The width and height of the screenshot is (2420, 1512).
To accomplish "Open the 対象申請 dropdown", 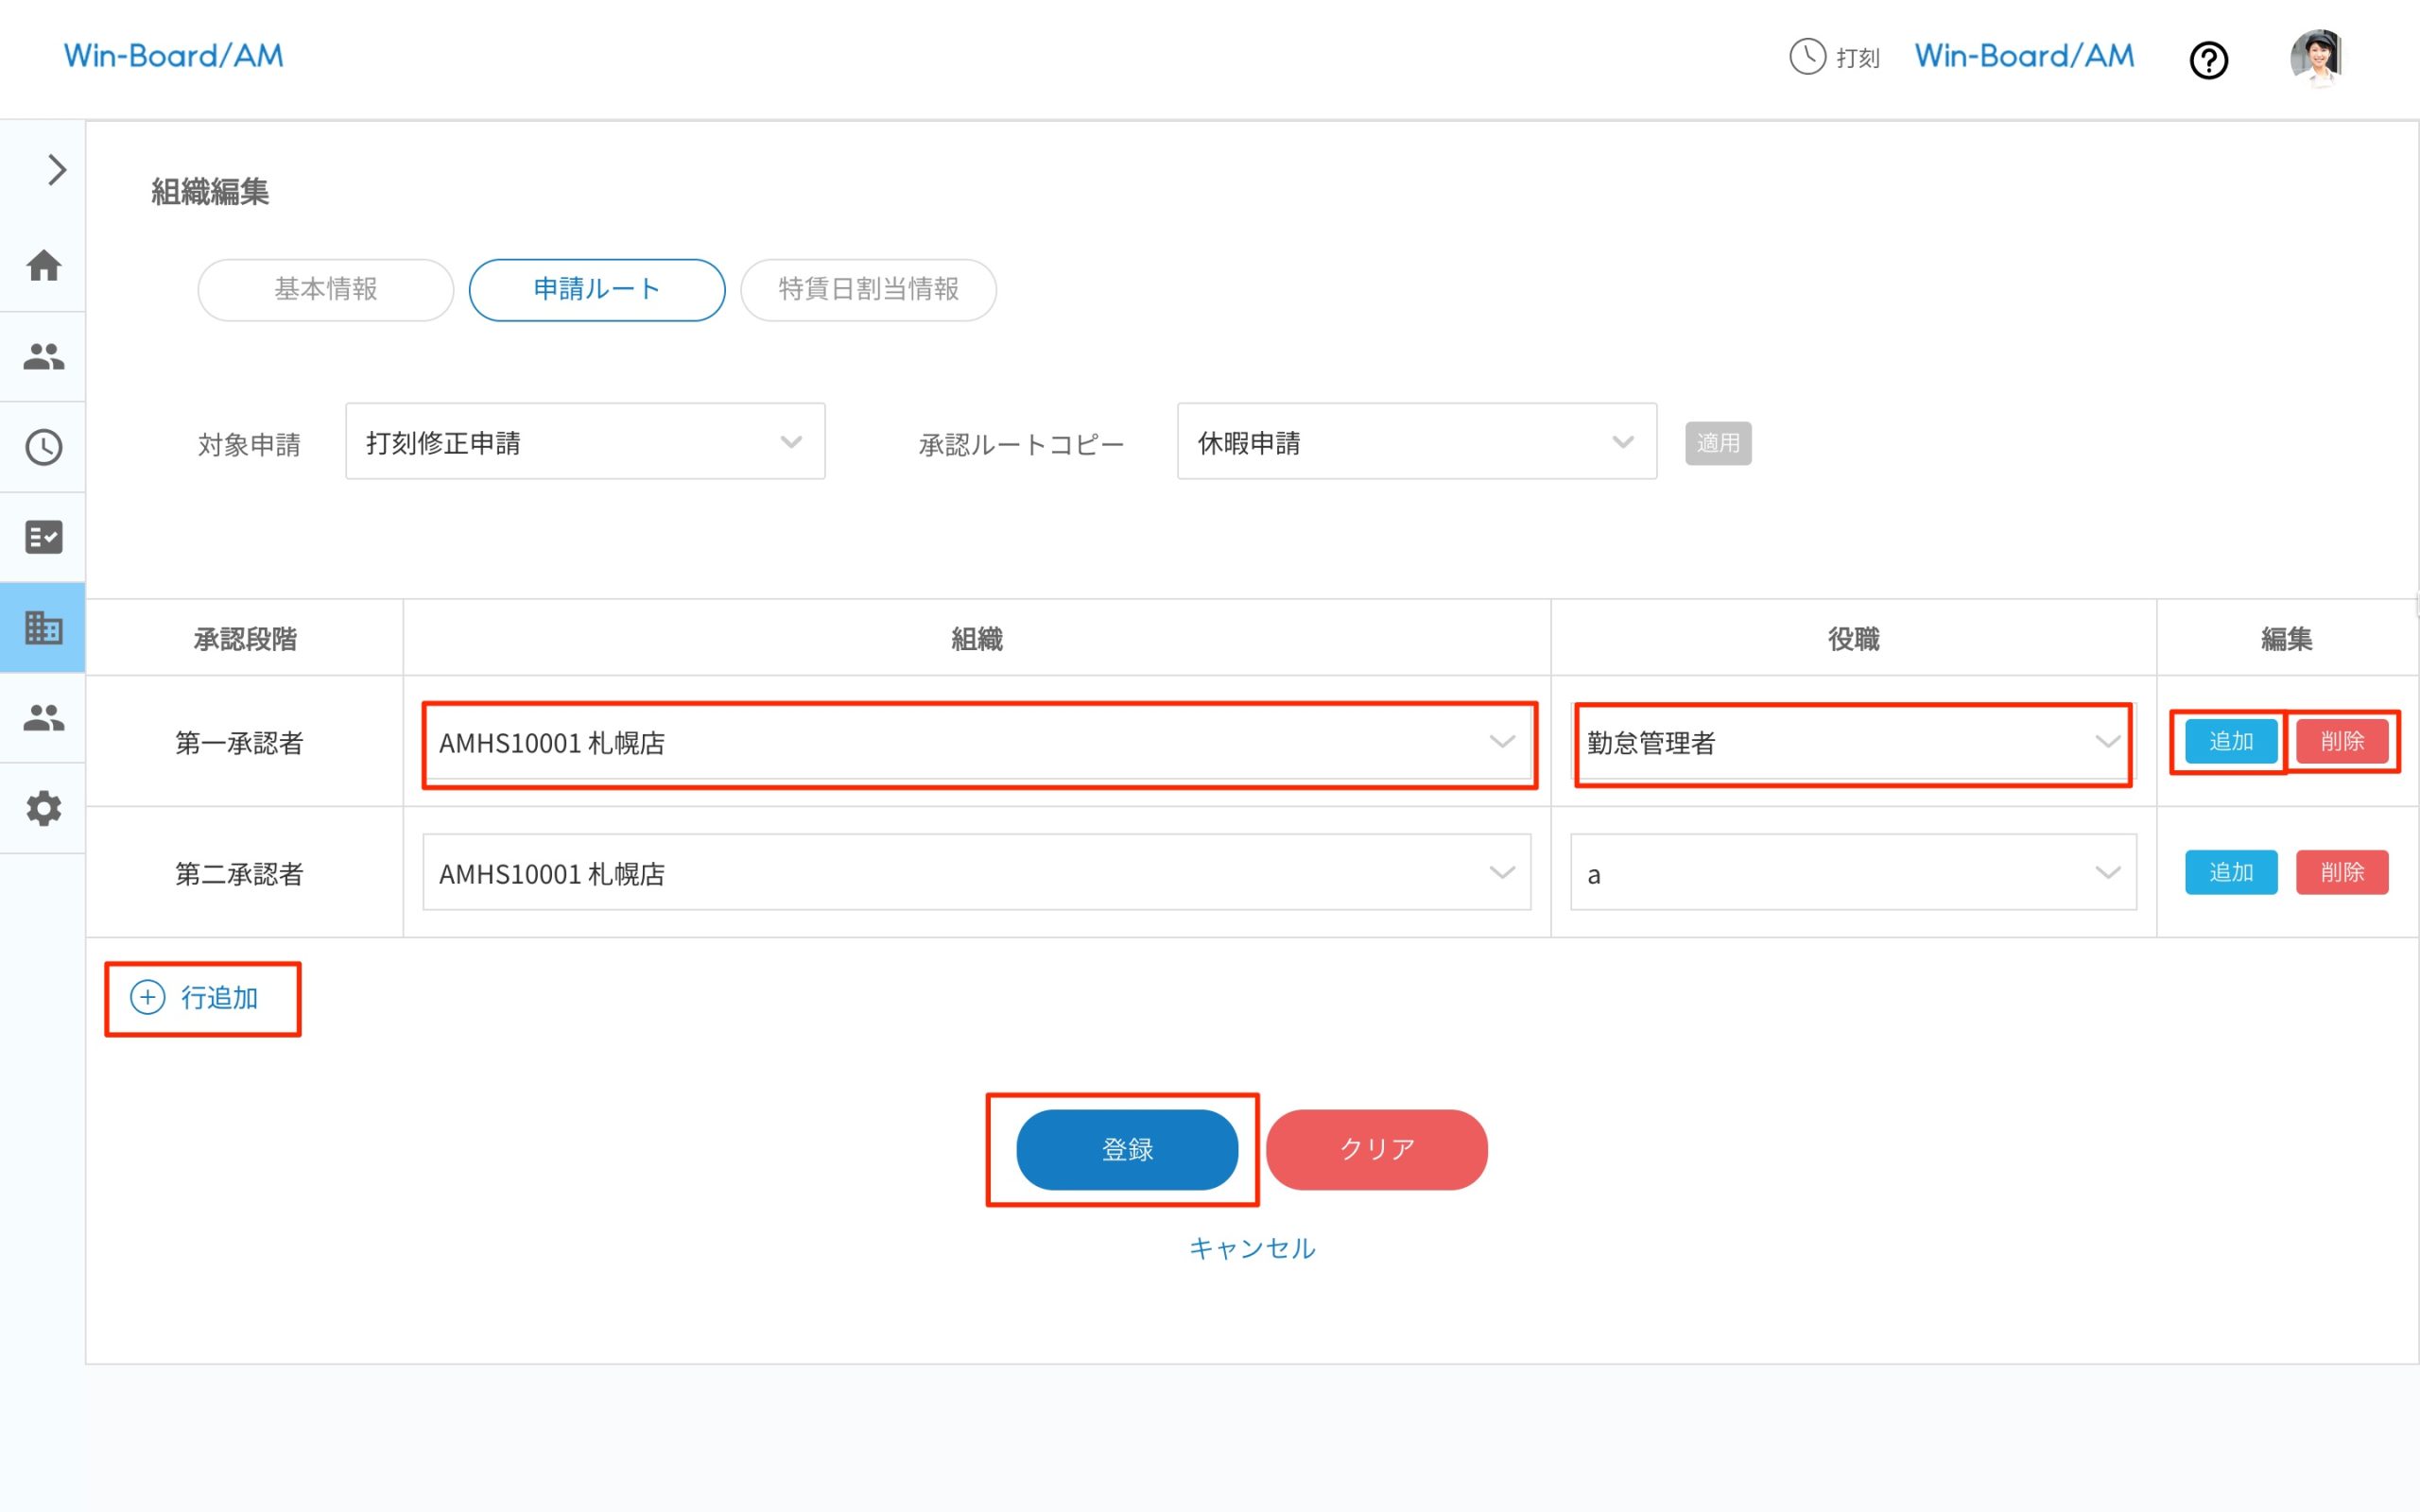I will click(584, 442).
